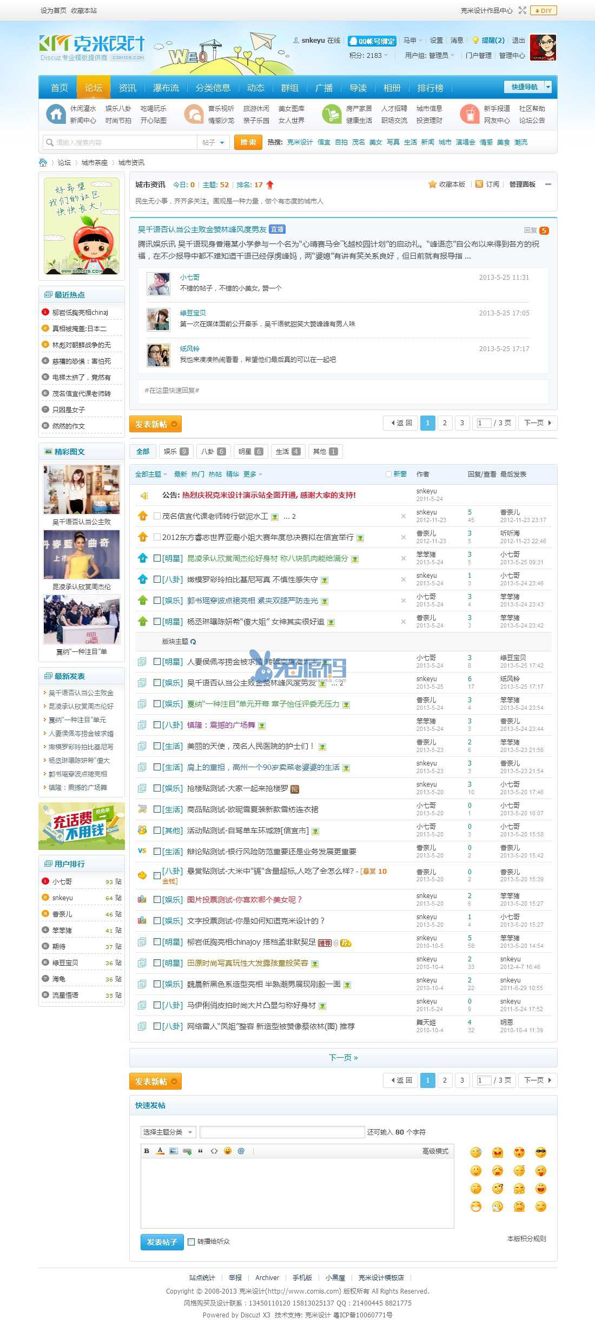595x1332 pixels.
Task: Check the box for 茂名信宜代课老师转行做泥水工
Action: pyautogui.click(x=157, y=516)
